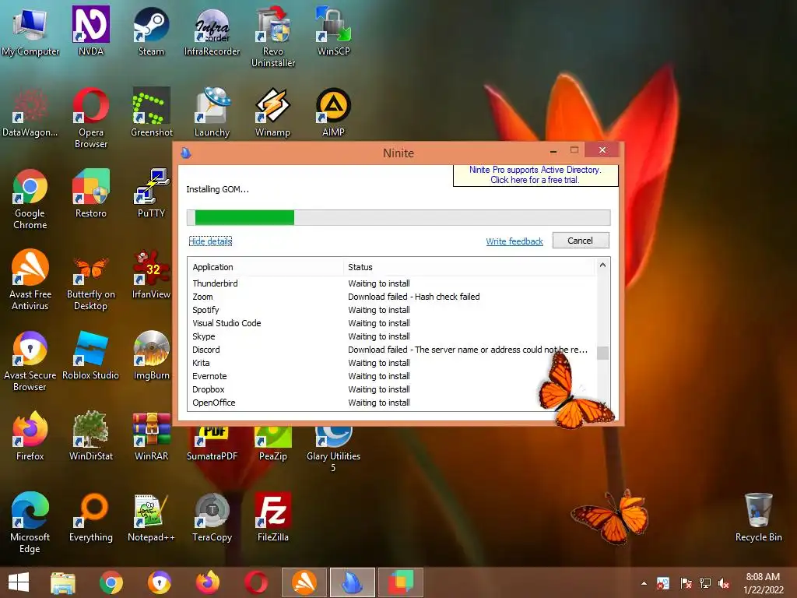Open the IrfanView desktop icon
797x598 pixels.
(151, 274)
